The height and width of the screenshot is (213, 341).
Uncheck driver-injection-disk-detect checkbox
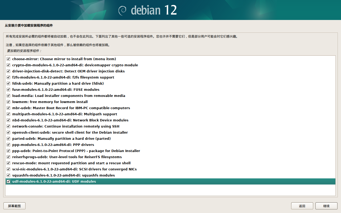click(x=9, y=71)
